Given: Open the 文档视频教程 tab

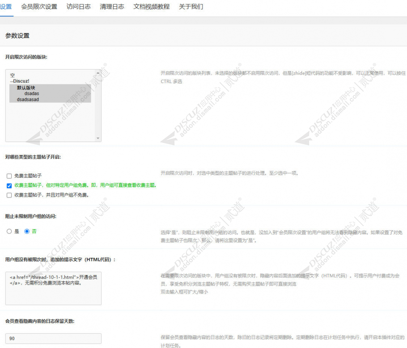Looking at the screenshot, I should (151, 7).
